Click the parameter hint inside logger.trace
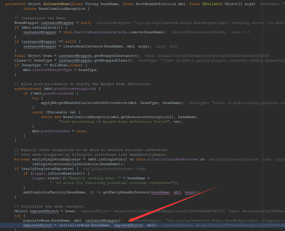285x231 pixels. click(x=64, y=178)
